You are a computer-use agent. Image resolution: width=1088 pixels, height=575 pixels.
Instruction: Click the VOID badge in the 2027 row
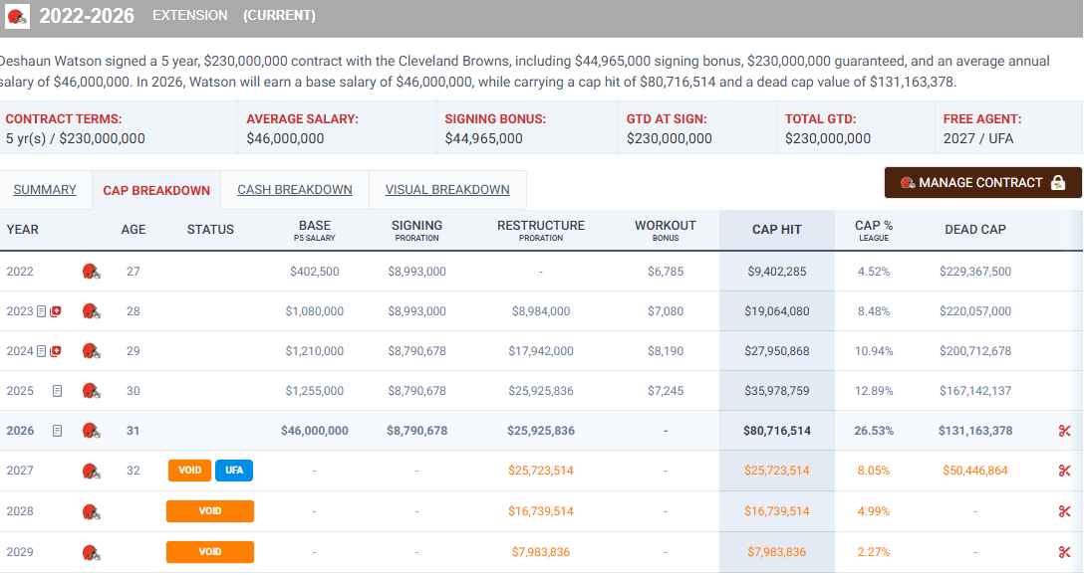tap(189, 471)
